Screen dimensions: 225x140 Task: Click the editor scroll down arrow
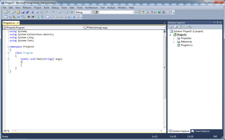click(x=165, y=127)
